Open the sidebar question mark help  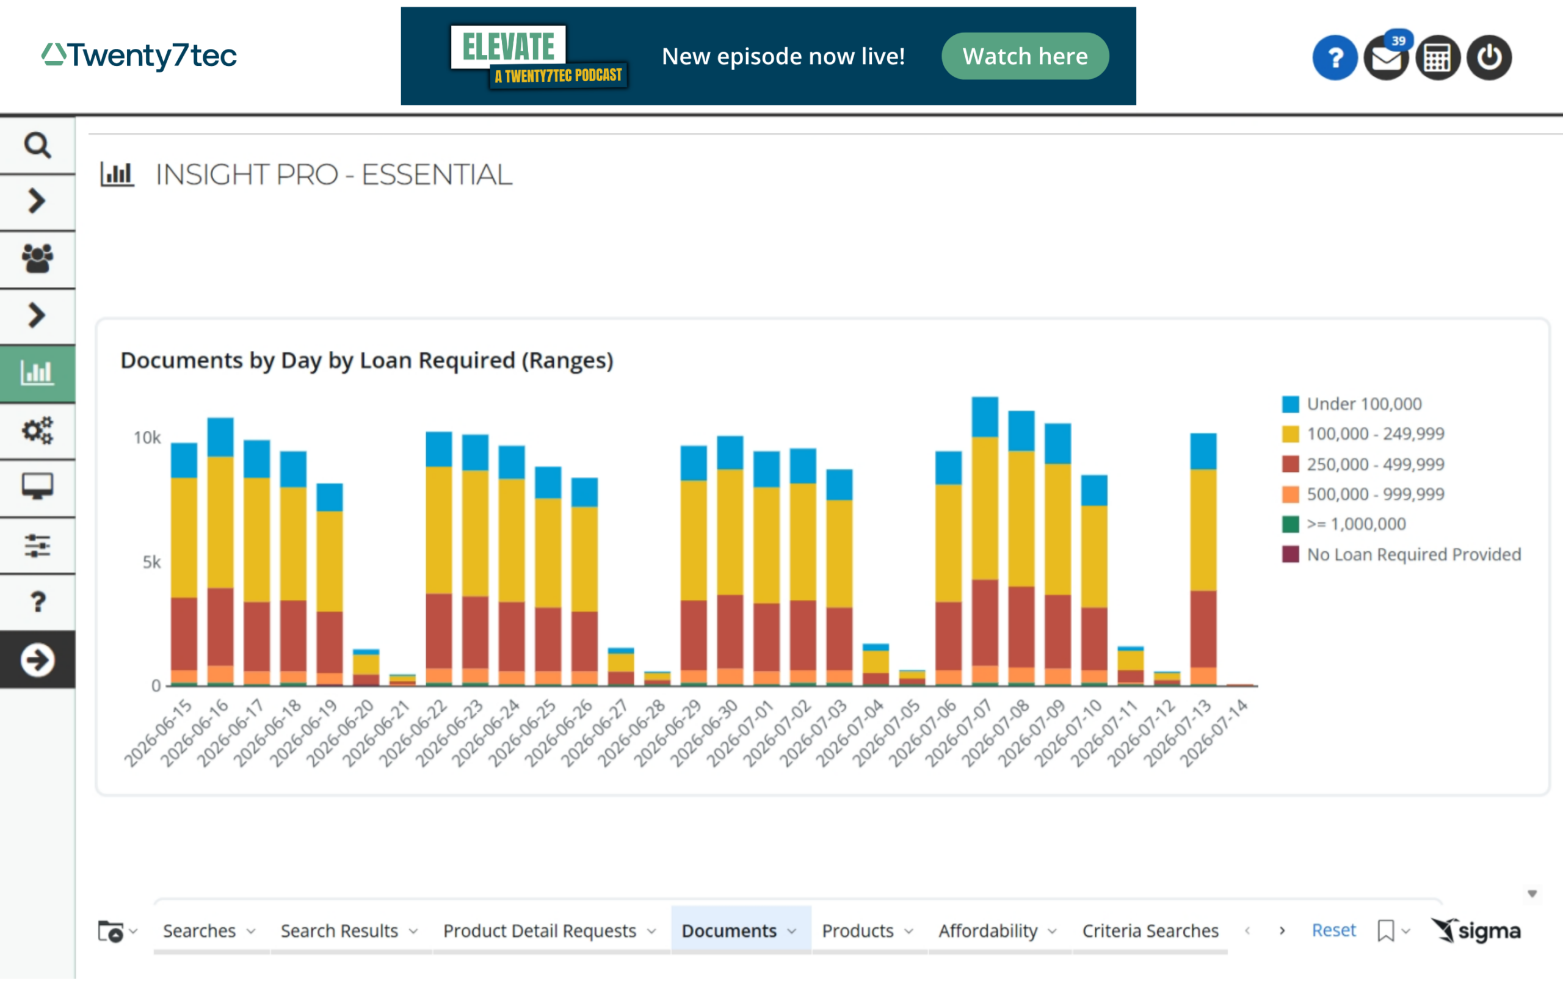click(37, 602)
